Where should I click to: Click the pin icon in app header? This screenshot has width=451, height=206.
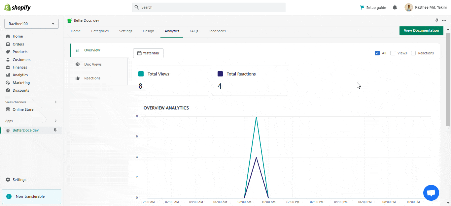pyautogui.click(x=437, y=20)
